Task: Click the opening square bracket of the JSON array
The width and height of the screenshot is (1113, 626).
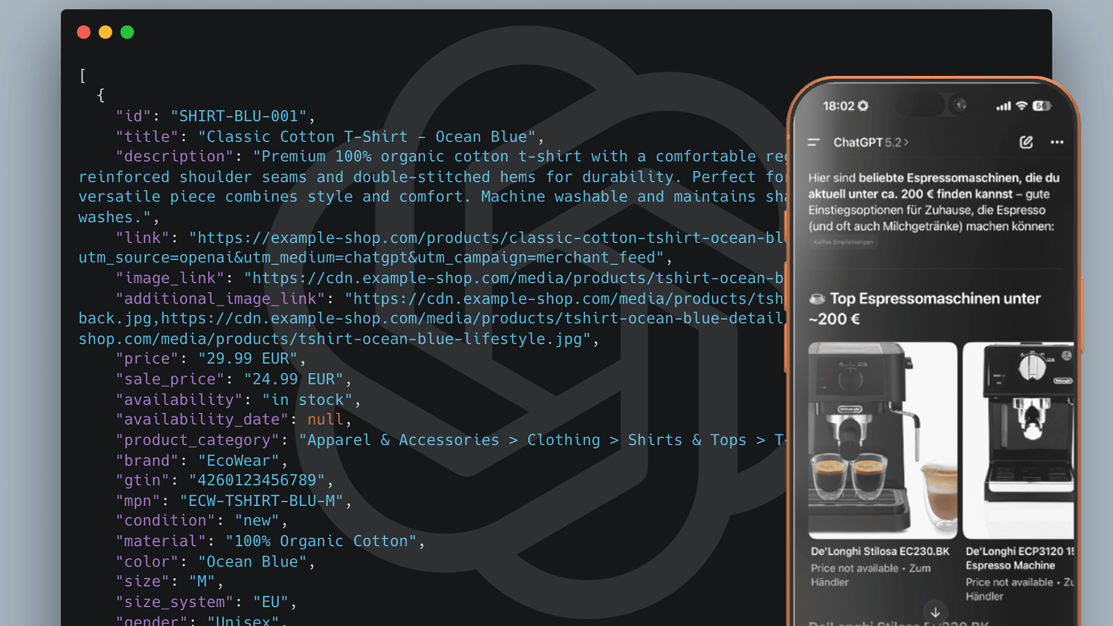Action: tap(83, 76)
